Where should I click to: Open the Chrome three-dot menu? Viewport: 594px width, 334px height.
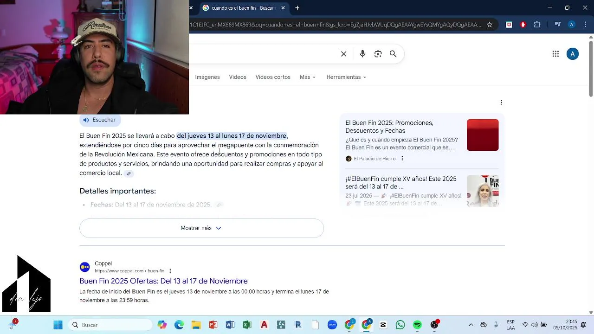click(586, 25)
